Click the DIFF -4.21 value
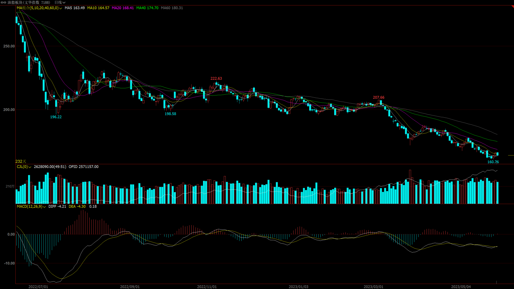 57,206
